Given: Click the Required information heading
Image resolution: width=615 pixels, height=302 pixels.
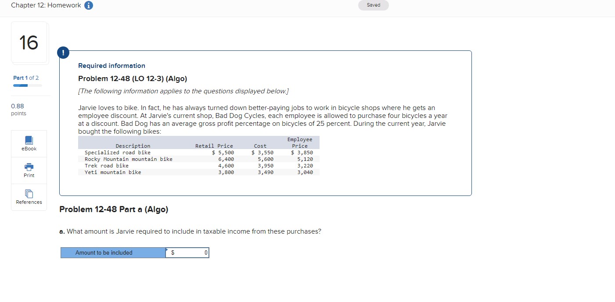Looking at the screenshot, I should 111,66.
